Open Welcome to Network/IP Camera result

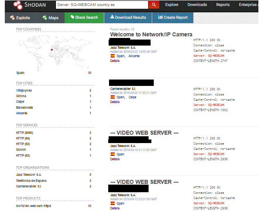(x=151, y=34)
